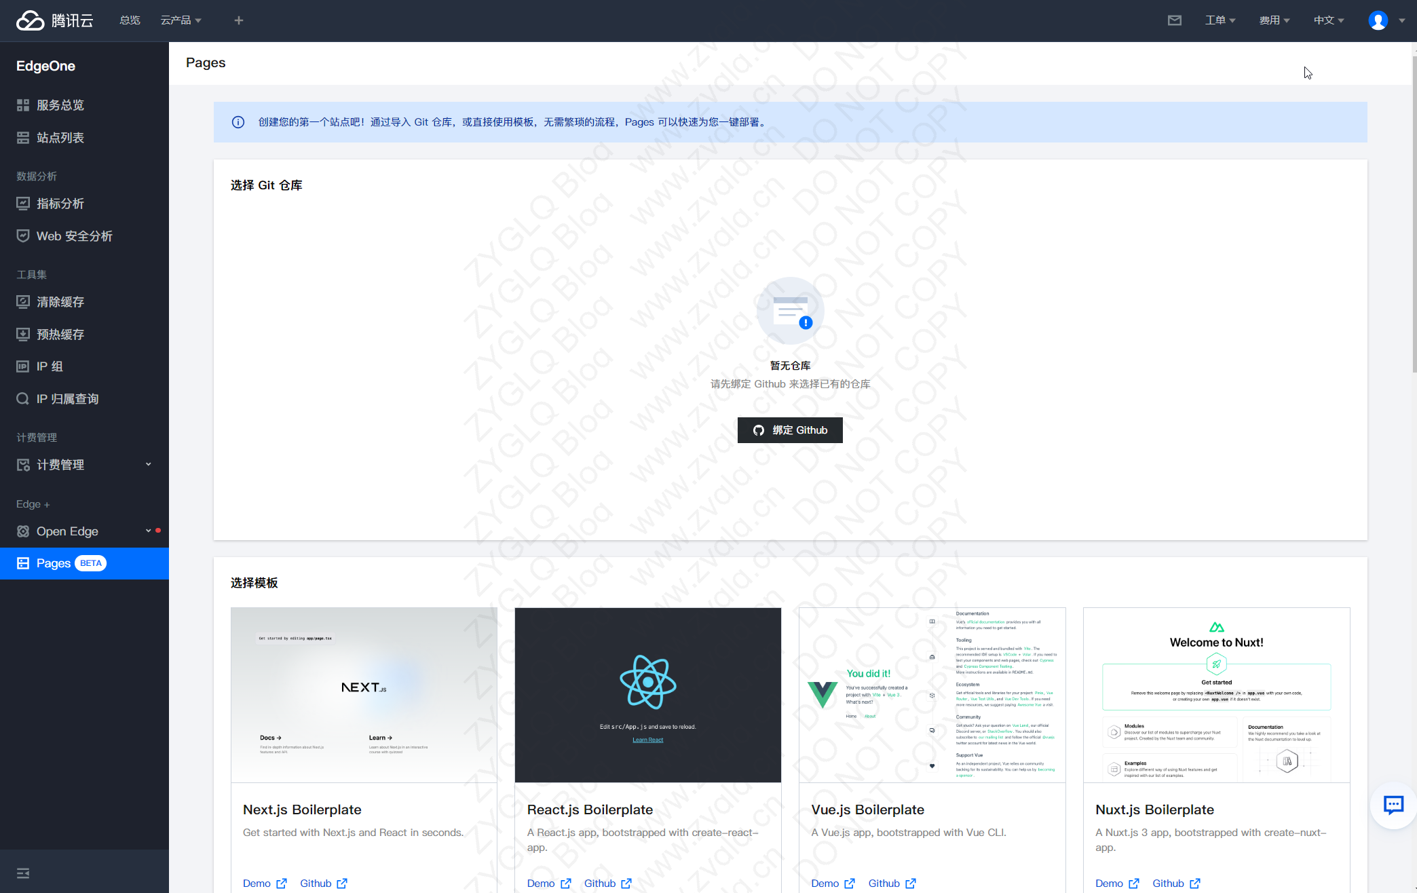Open the Nuxt.js Boilerplate Demo link
The image size is (1417, 893).
tap(1117, 883)
